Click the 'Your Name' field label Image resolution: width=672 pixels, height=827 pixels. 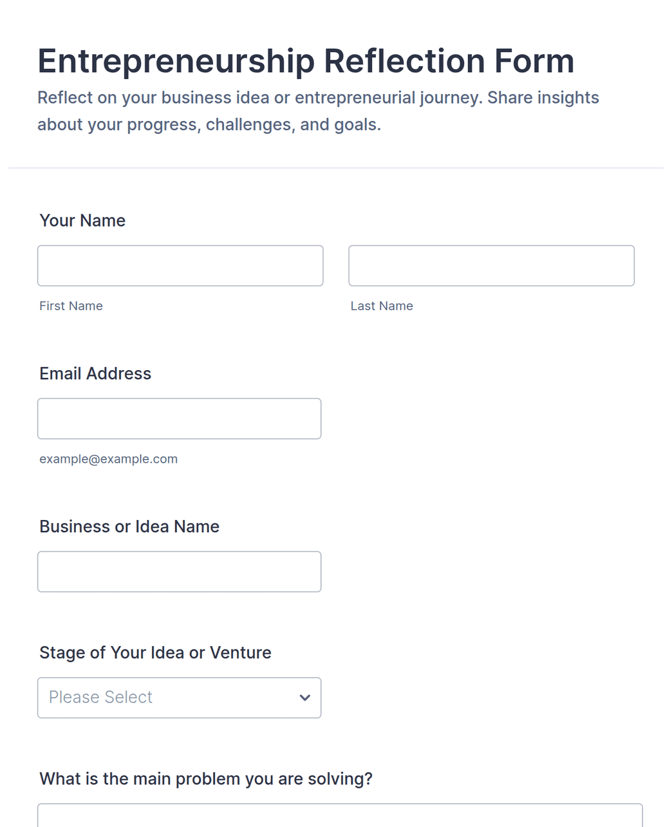(82, 221)
